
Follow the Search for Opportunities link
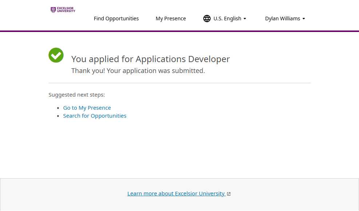click(95, 116)
